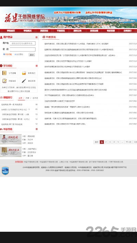This screenshot has width=137, height=243.
Task: Open course 《将改革进行到底》第10集
Action: 15,114
